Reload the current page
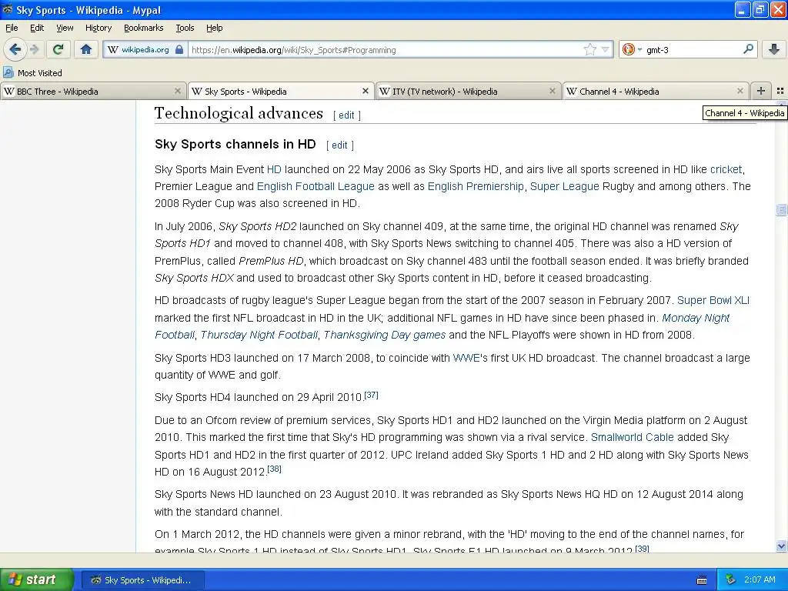The height and width of the screenshot is (591, 788). (x=58, y=49)
